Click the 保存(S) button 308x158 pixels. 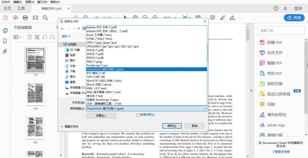(x=172, y=126)
